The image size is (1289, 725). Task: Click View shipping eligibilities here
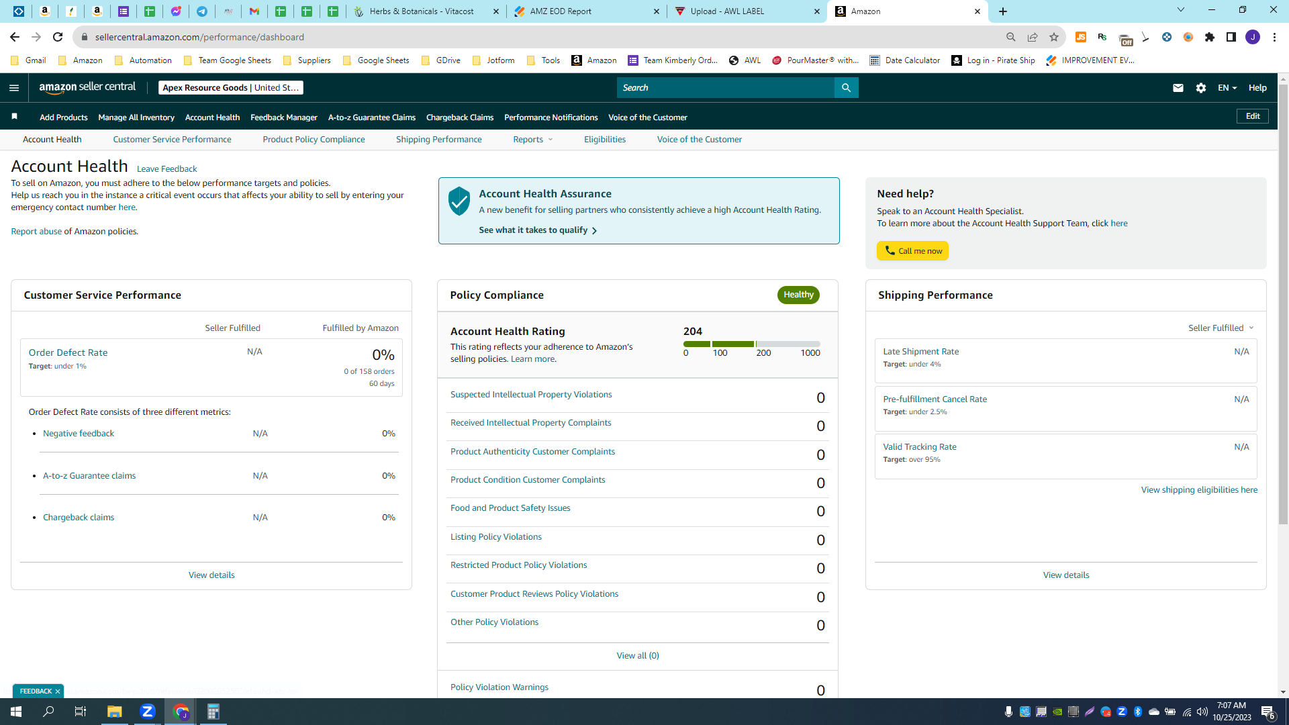click(x=1199, y=490)
